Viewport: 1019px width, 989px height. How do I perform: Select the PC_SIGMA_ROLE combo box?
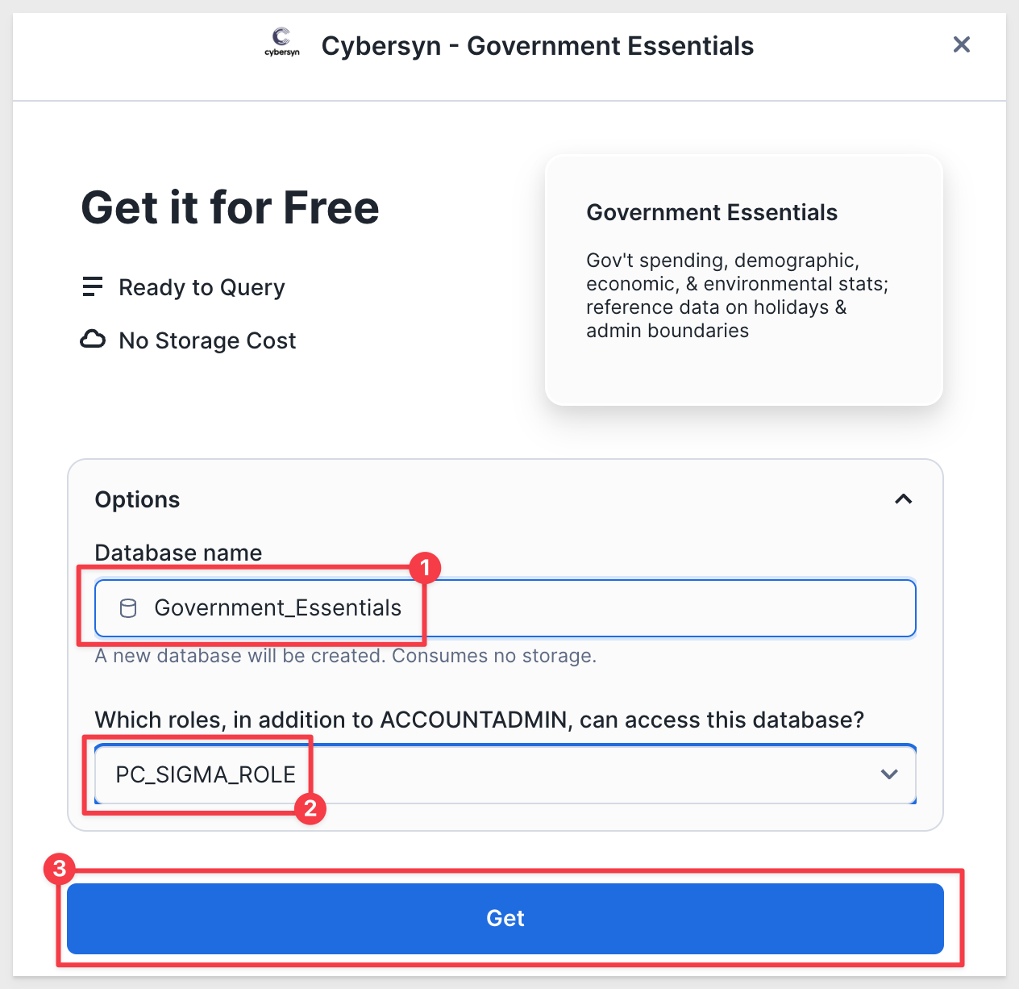click(x=505, y=774)
